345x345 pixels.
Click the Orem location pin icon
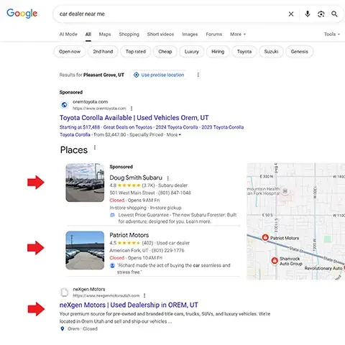(63, 328)
